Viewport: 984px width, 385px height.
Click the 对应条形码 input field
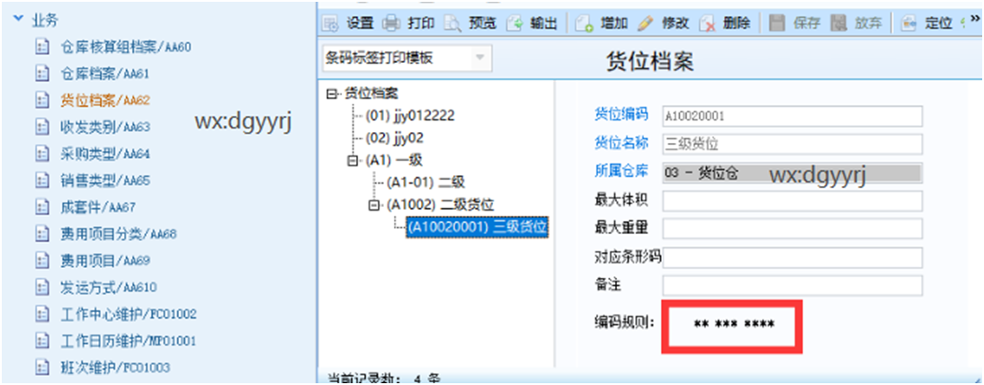click(x=792, y=257)
